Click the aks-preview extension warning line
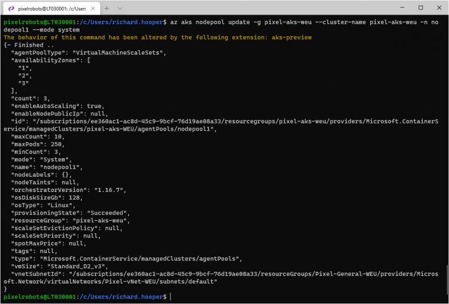Image resolution: width=449 pixels, height=304 pixels. click(x=157, y=37)
